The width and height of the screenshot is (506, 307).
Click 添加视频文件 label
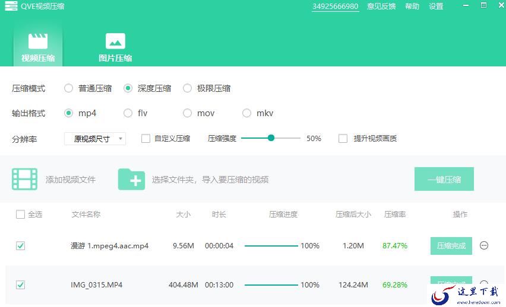click(x=70, y=180)
